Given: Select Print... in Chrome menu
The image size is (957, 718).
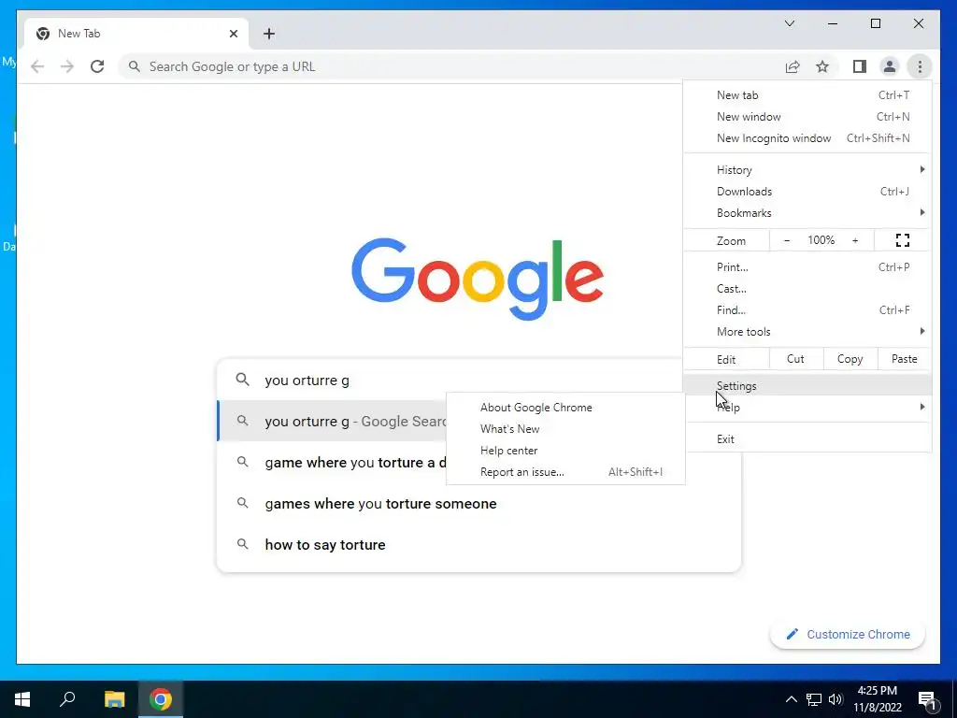Looking at the screenshot, I should (807, 266).
